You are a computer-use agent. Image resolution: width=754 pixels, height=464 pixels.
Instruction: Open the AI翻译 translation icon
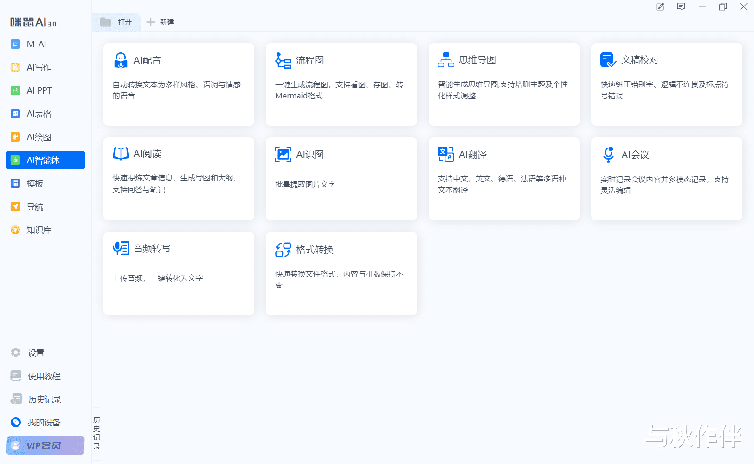(446, 155)
